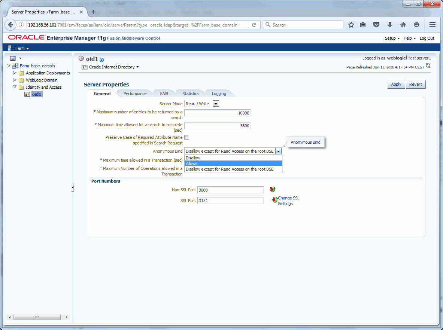Click the site information icon in address bar
Viewport: 443px width, 330px height.
tap(21, 25)
